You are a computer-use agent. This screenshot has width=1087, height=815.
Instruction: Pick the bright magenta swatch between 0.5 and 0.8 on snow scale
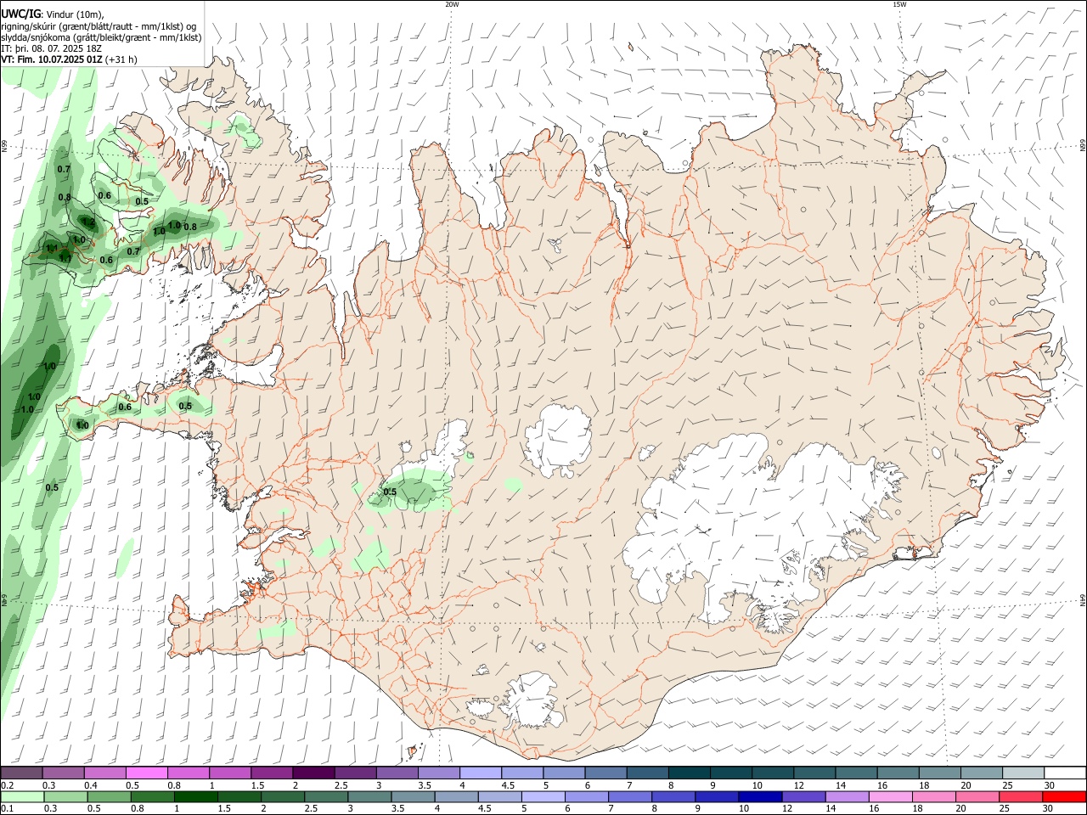pyautogui.click(x=146, y=773)
